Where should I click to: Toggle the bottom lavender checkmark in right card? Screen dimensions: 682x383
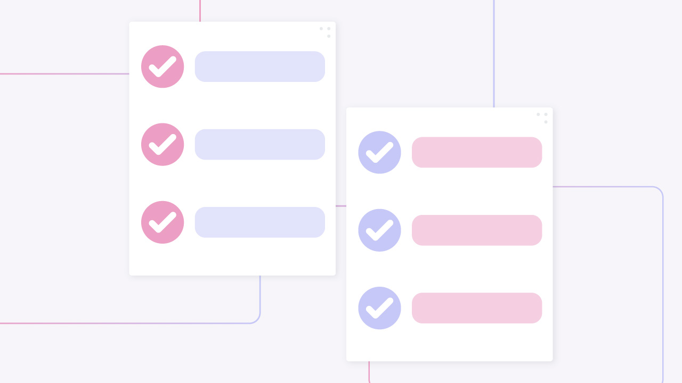(379, 308)
